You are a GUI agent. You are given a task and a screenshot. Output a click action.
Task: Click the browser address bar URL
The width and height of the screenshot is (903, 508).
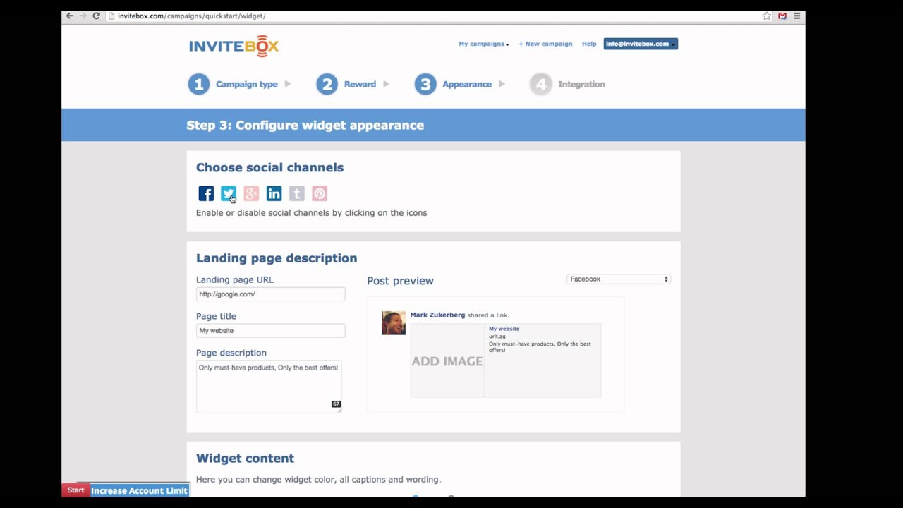[x=191, y=16]
